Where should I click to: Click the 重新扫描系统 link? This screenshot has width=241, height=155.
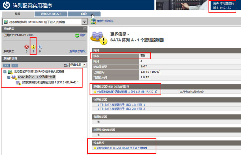point(105,21)
